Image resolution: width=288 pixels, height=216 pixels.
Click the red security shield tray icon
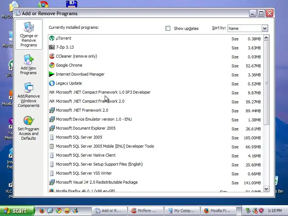(261, 211)
